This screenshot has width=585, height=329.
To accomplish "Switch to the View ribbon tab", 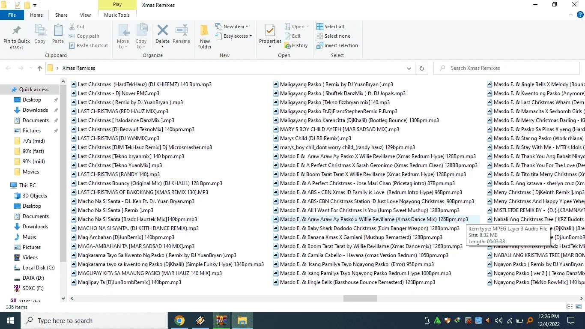I will click(85, 15).
